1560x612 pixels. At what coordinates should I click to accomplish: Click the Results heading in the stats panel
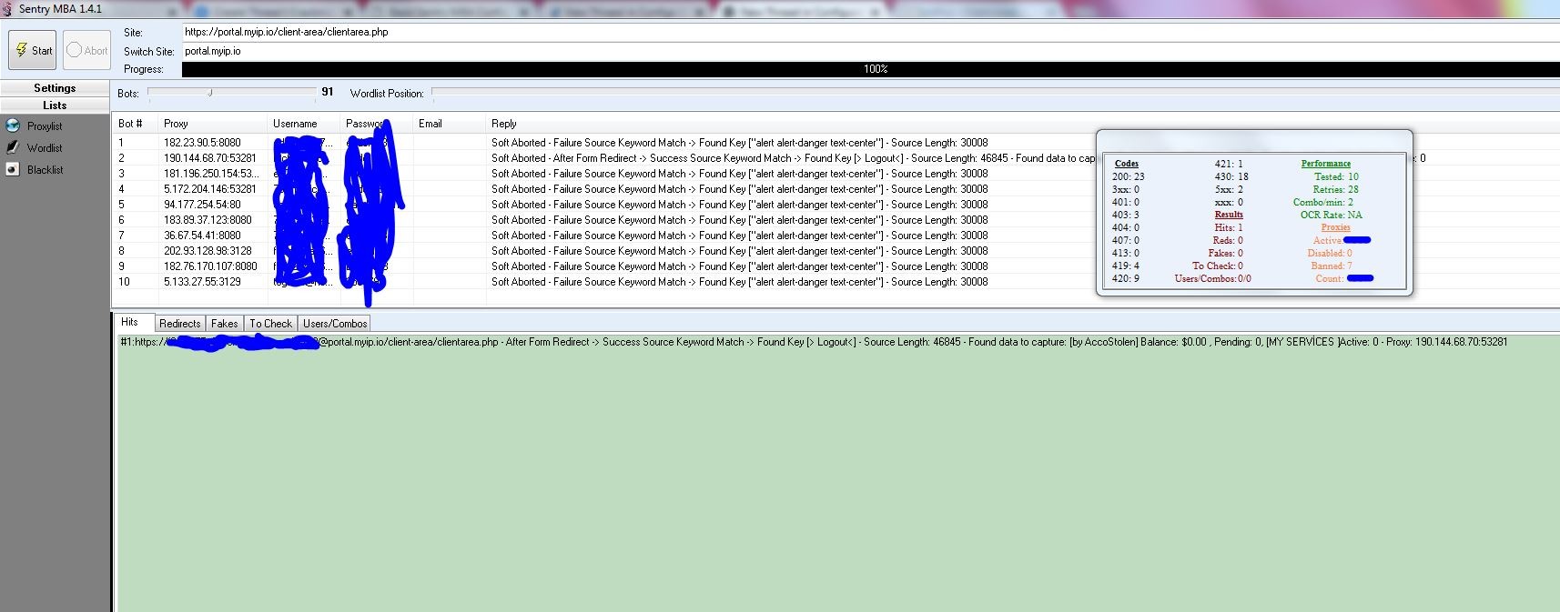tap(1229, 215)
